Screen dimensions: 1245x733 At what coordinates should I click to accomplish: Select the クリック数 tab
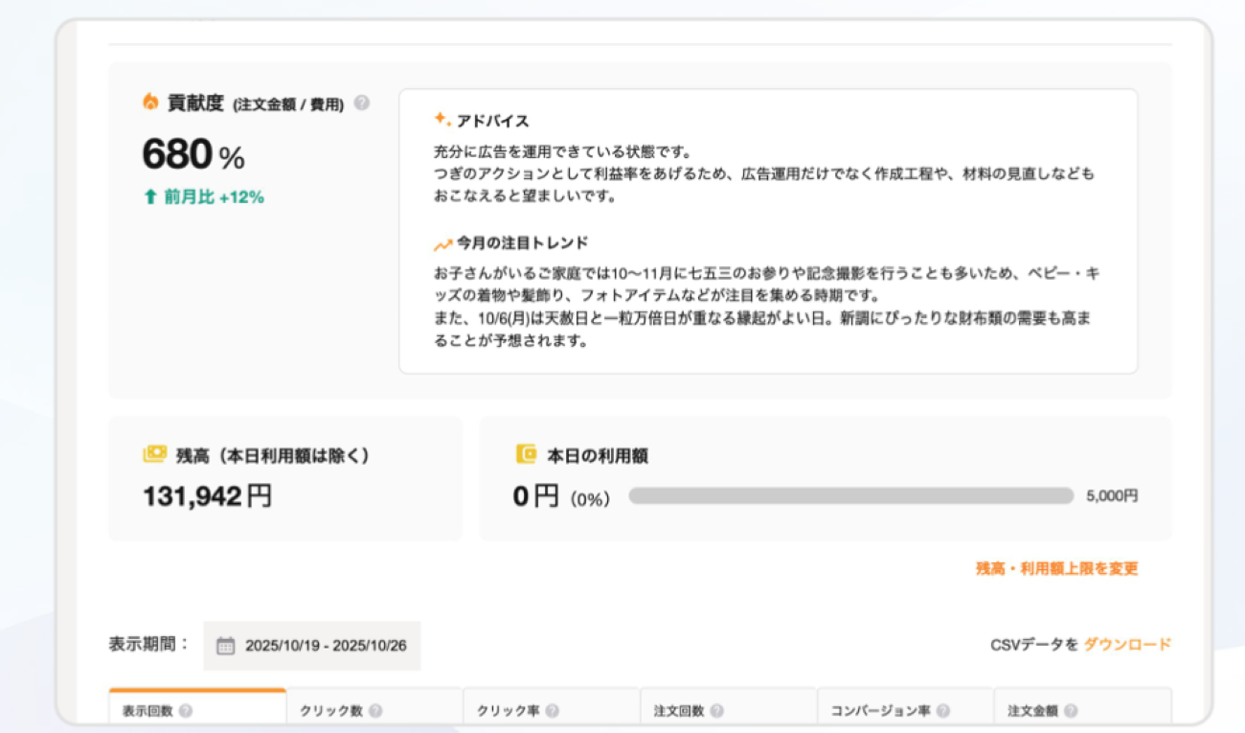(331, 711)
